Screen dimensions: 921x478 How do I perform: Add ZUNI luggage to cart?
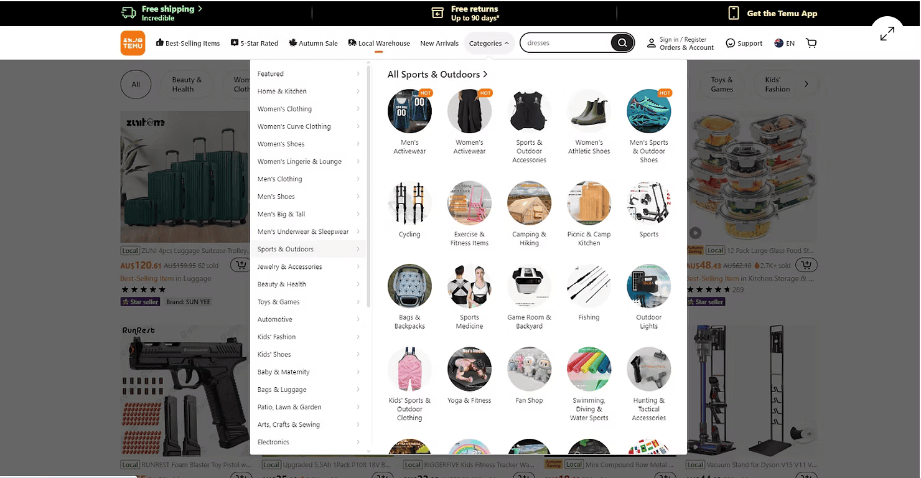(x=240, y=265)
